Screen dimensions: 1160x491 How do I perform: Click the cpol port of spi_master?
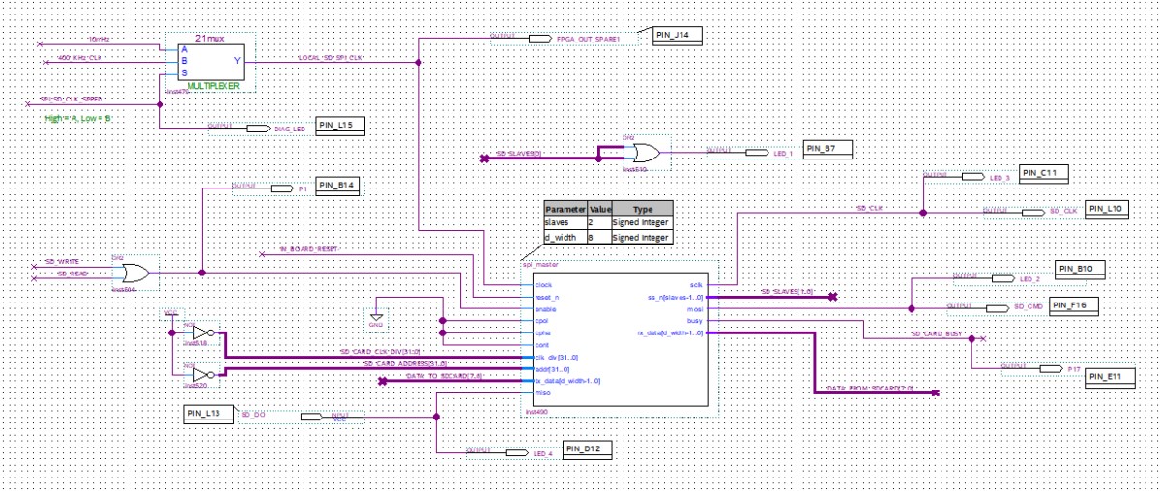pyautogui.click(x=541, y=321)
